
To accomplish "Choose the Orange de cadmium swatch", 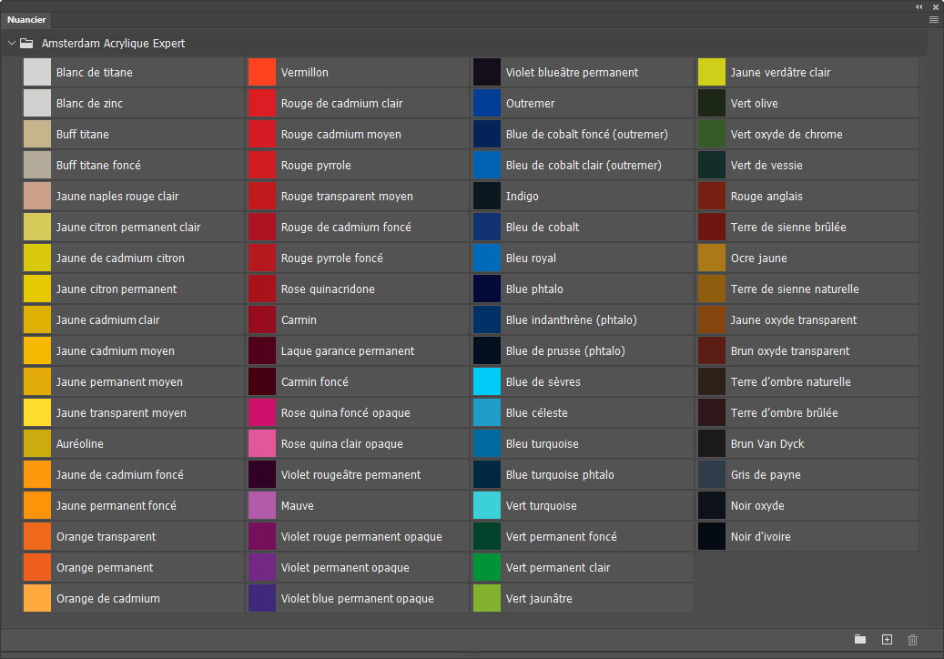I will coord(37,599).
